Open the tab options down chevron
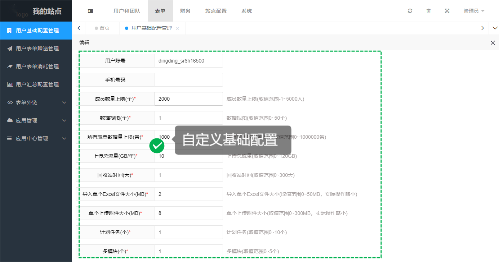 (495, 28)
